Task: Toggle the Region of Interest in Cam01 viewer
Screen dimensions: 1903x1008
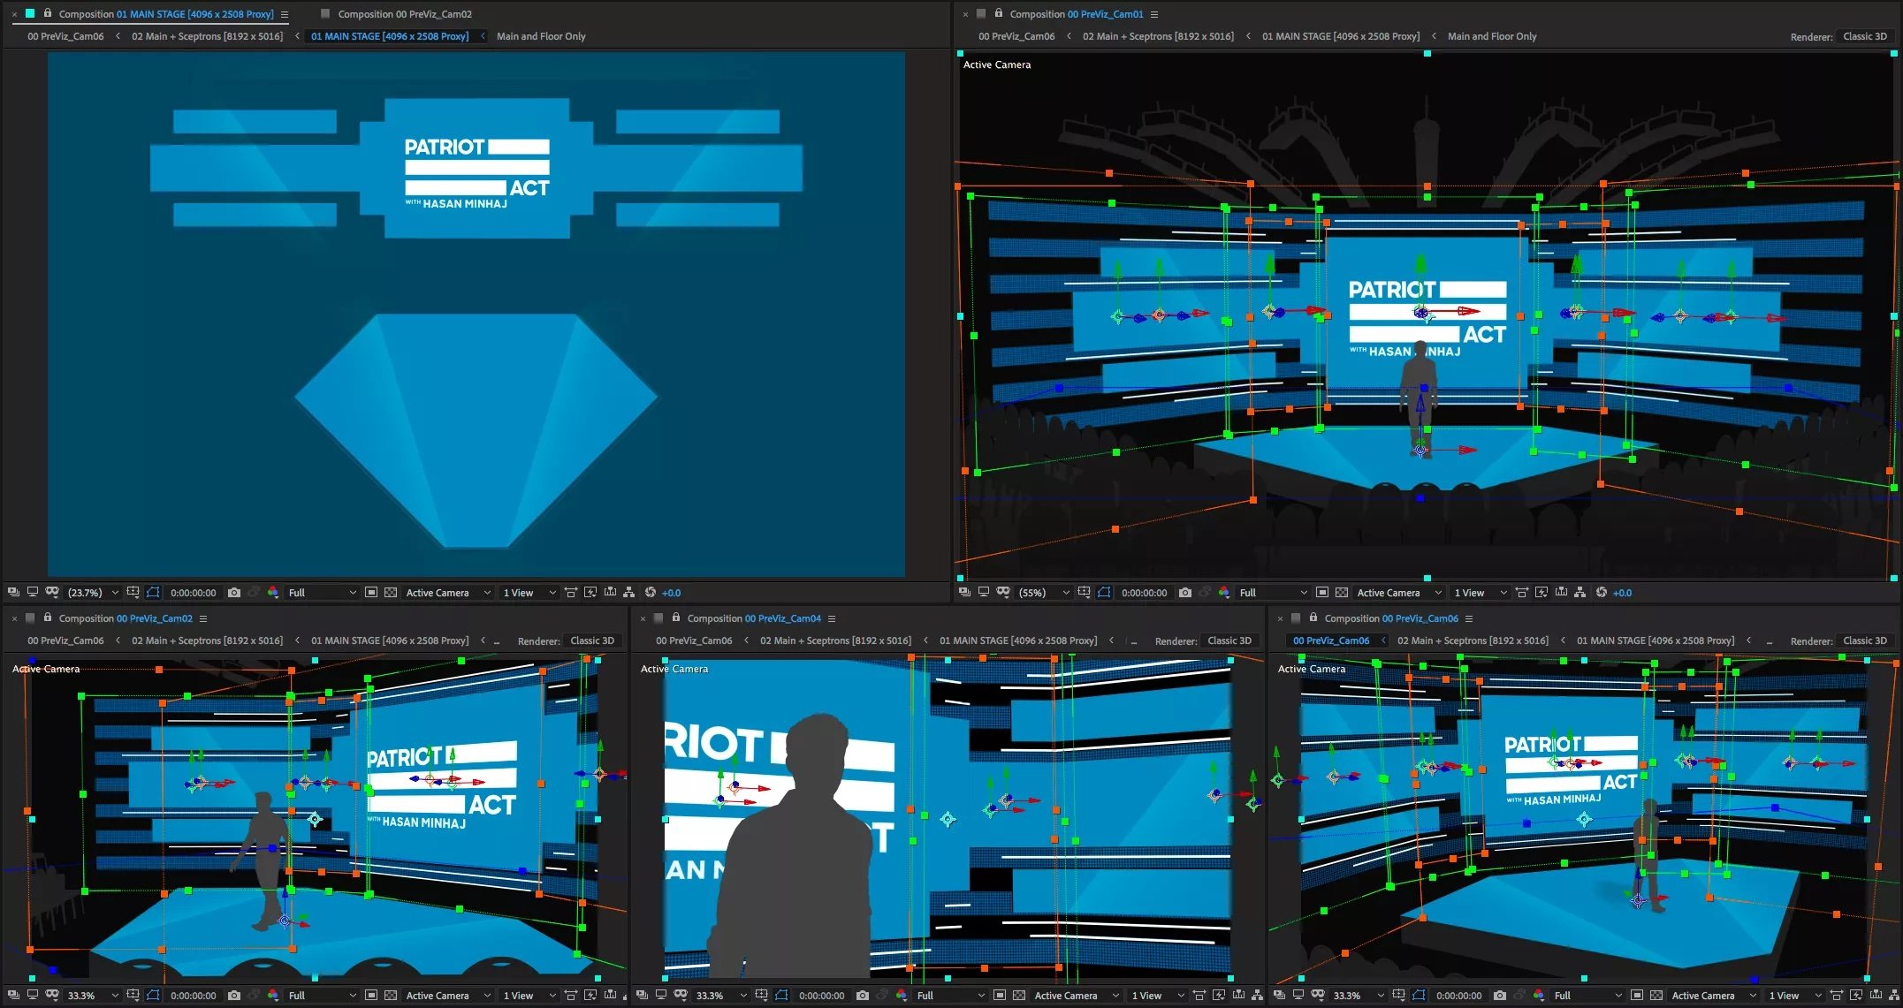Action: pos(1322,593)
